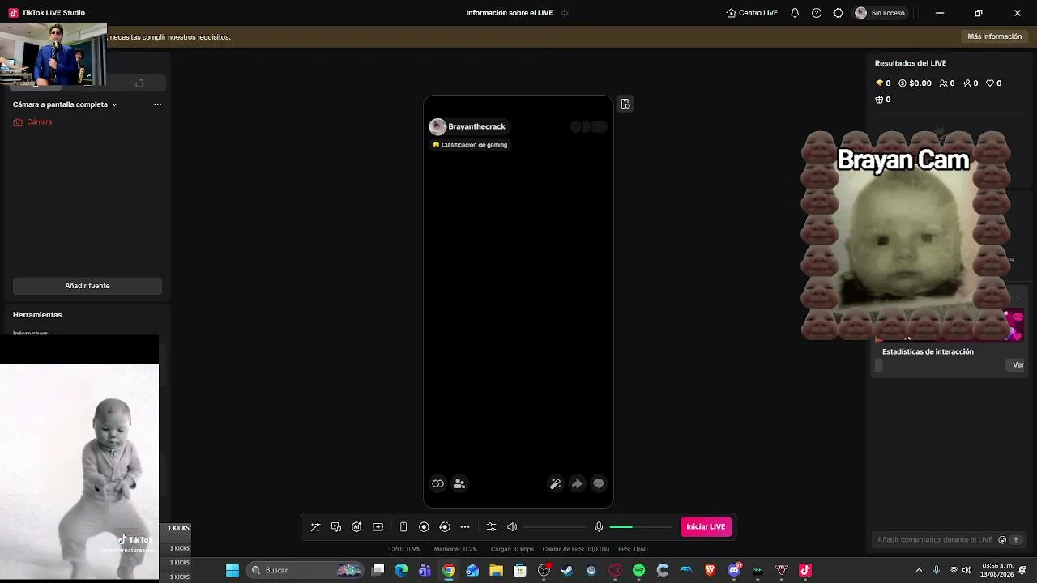
Task: Click the share arrow in preview
Action: 577,483
